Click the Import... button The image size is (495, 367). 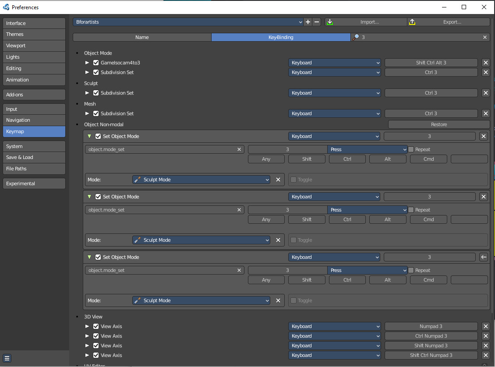pos(366,22)
